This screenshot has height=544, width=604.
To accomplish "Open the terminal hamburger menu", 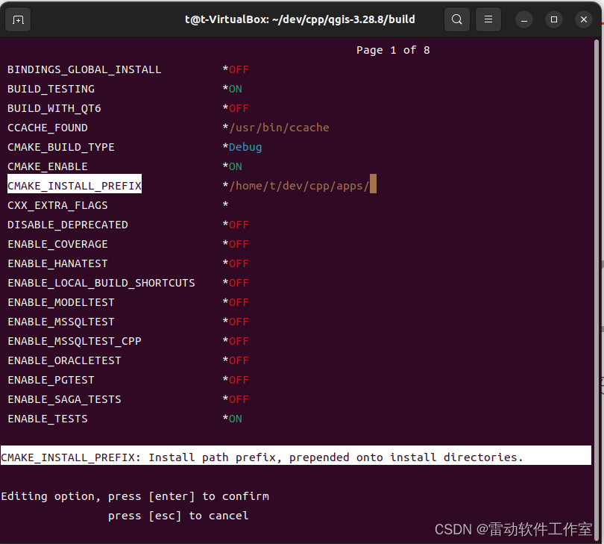I will click(488, 19).
